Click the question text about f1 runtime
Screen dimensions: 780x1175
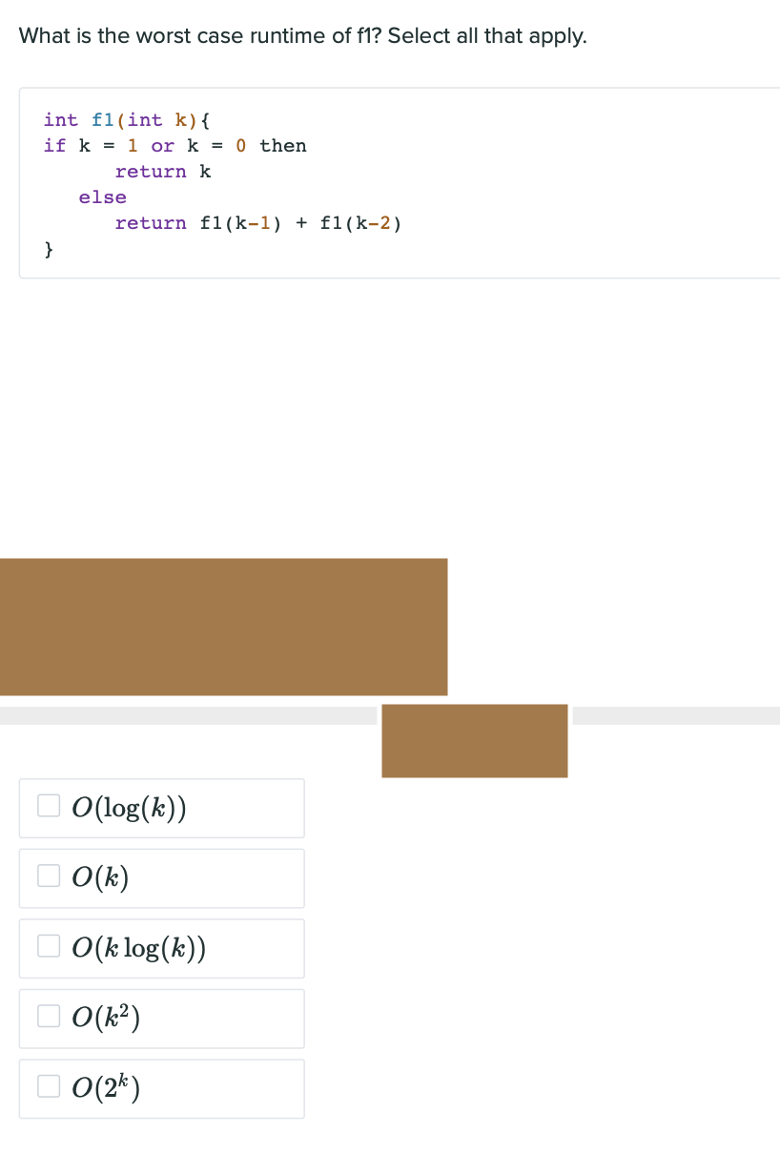(303, 36)
